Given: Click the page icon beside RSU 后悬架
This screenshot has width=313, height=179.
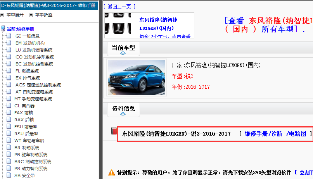Looking at the screenshot, I should 9,134.
